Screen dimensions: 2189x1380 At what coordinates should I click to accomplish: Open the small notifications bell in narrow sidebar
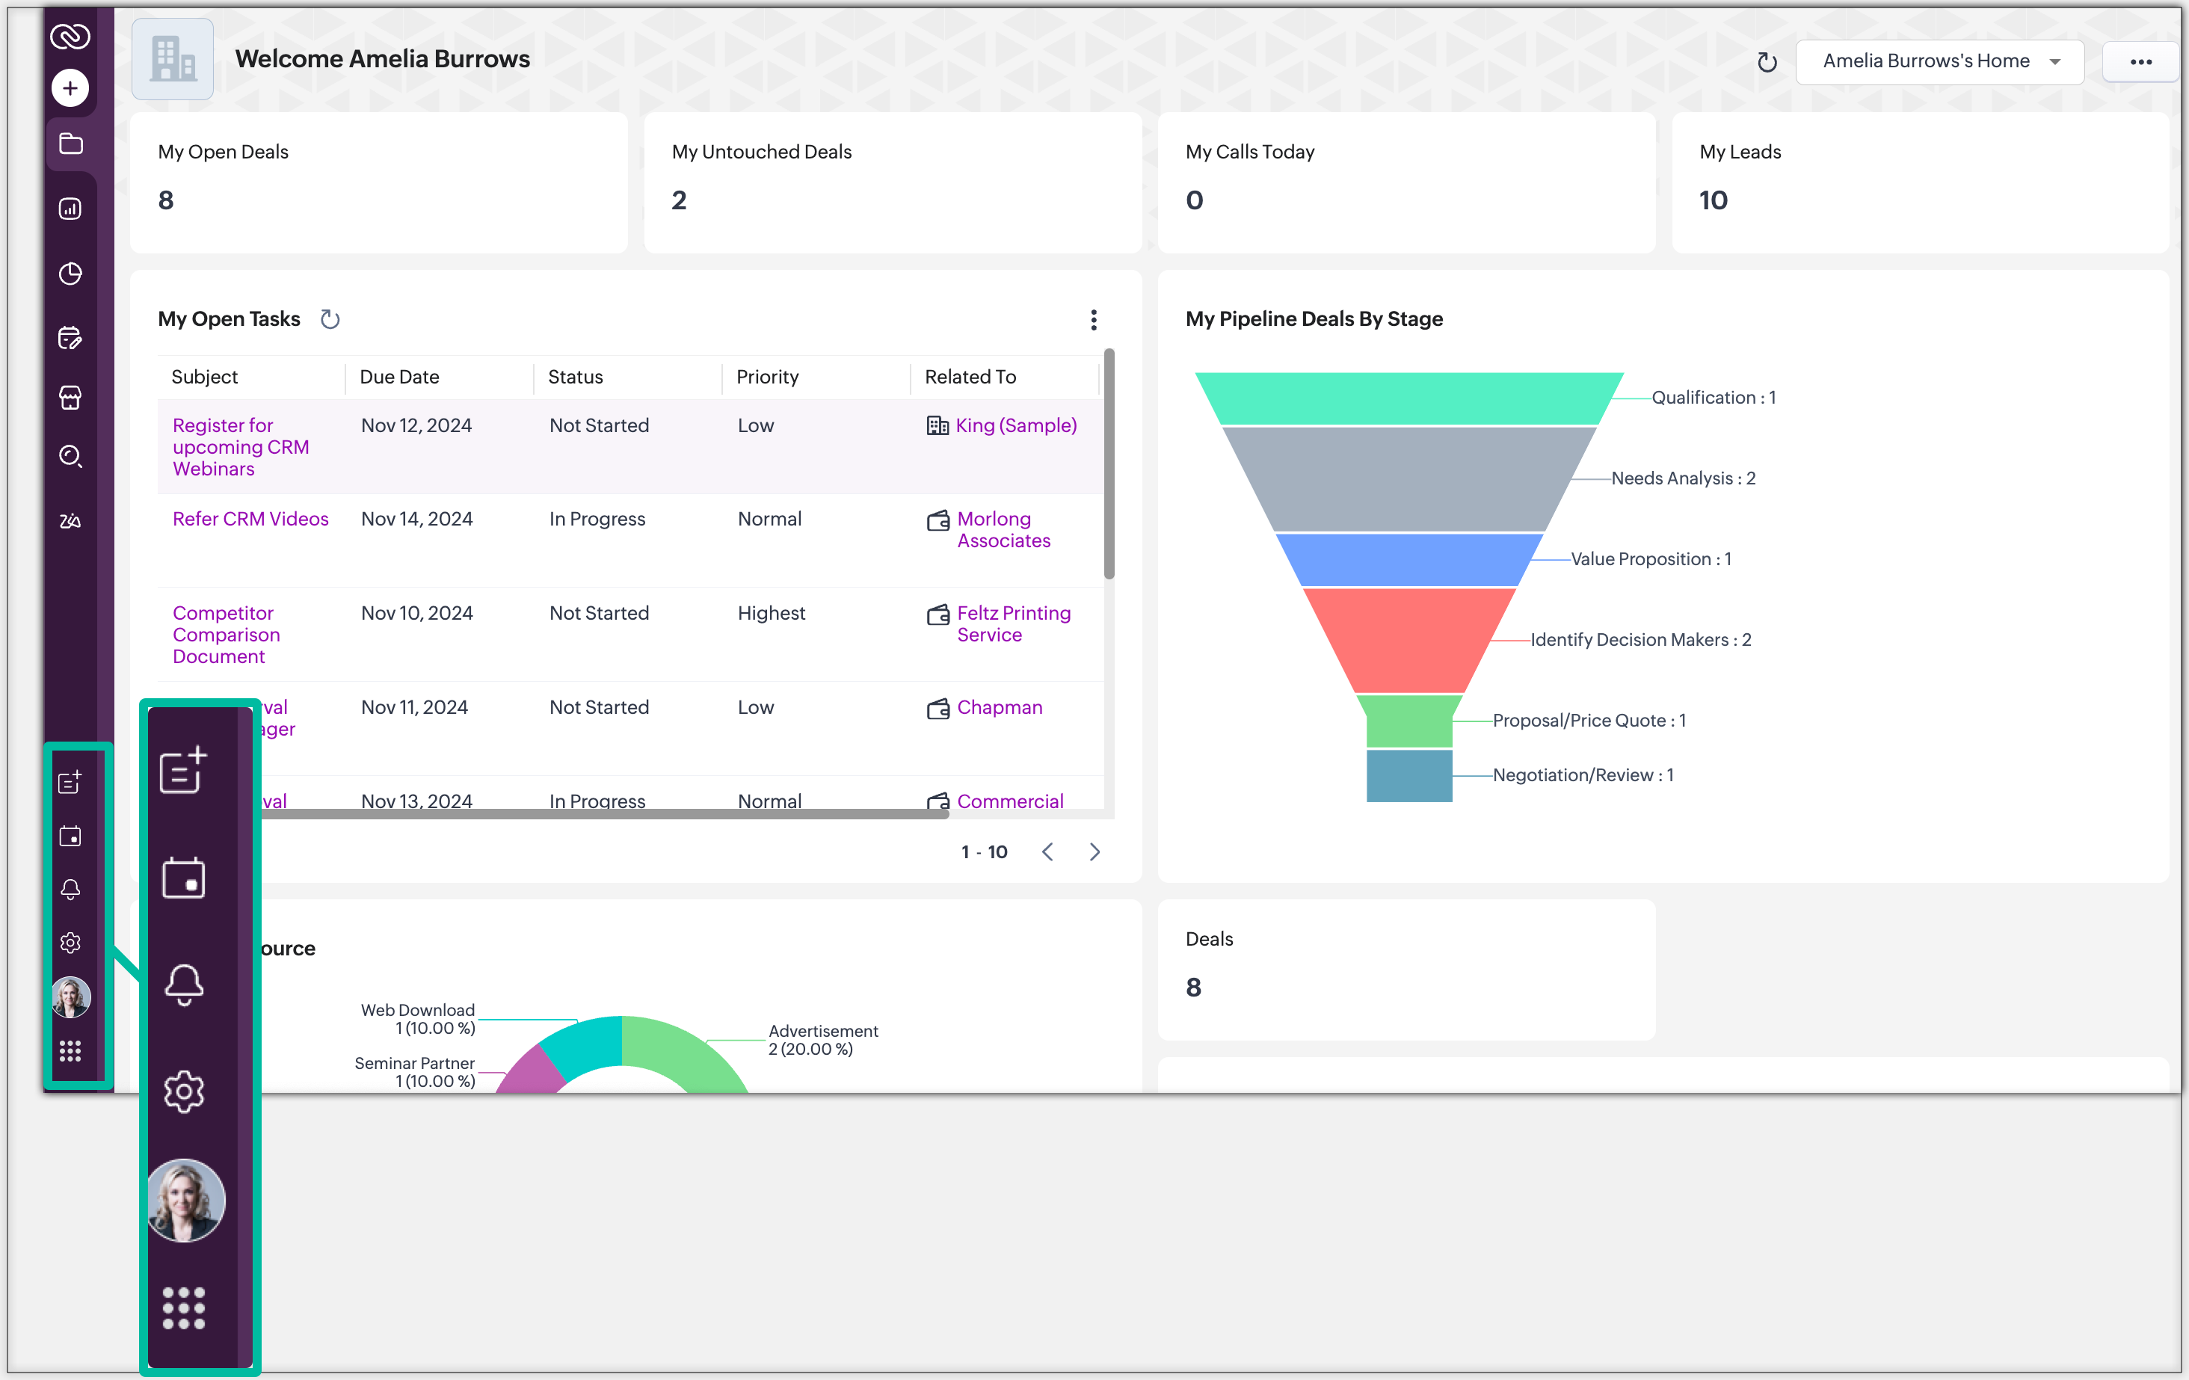[x=71, y=889]
